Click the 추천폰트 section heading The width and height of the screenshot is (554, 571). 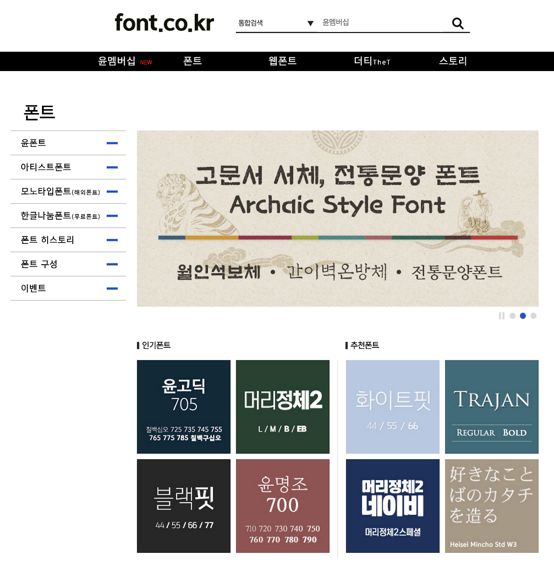pyautogui.click(x=365, y=345)
